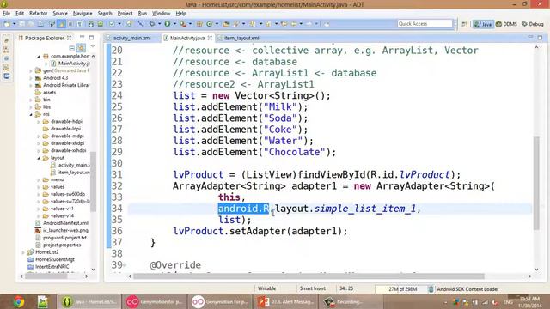The image size is (550, 309).
Task: Click the New Java Package toolbar icon
Action: [199, 24]
